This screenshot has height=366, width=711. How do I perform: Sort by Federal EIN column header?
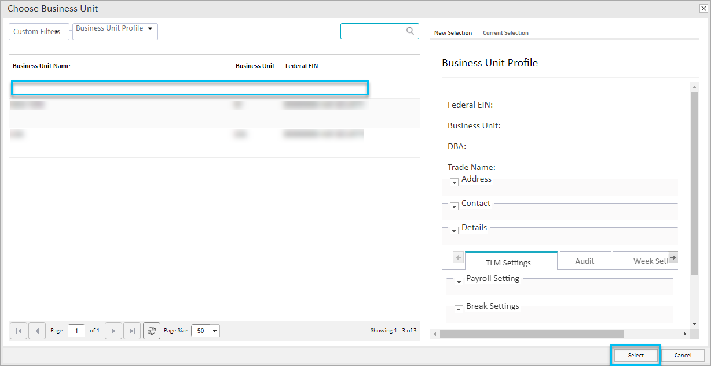coord(302,66)
